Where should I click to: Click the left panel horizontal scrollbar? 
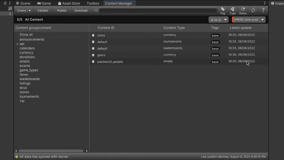(x=51, y=151)
